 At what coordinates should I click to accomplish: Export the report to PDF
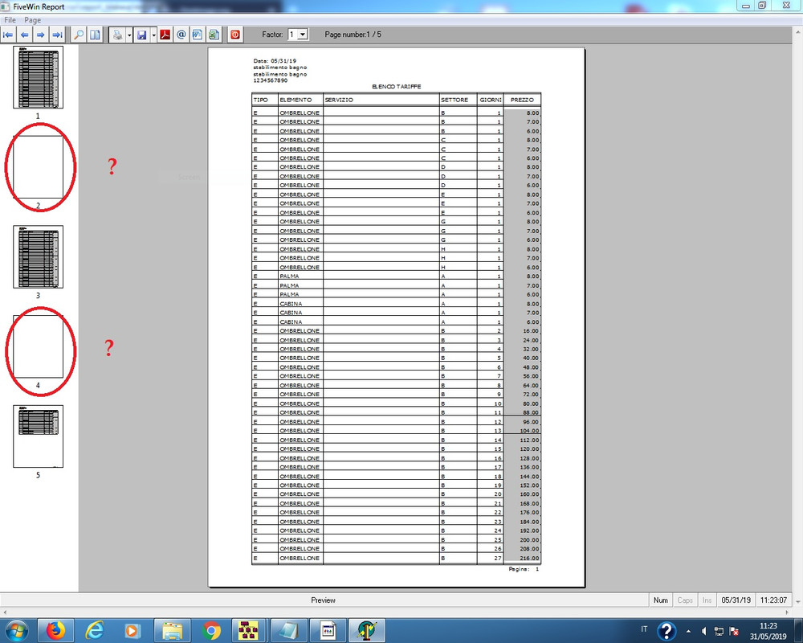[x=165, y=35]
